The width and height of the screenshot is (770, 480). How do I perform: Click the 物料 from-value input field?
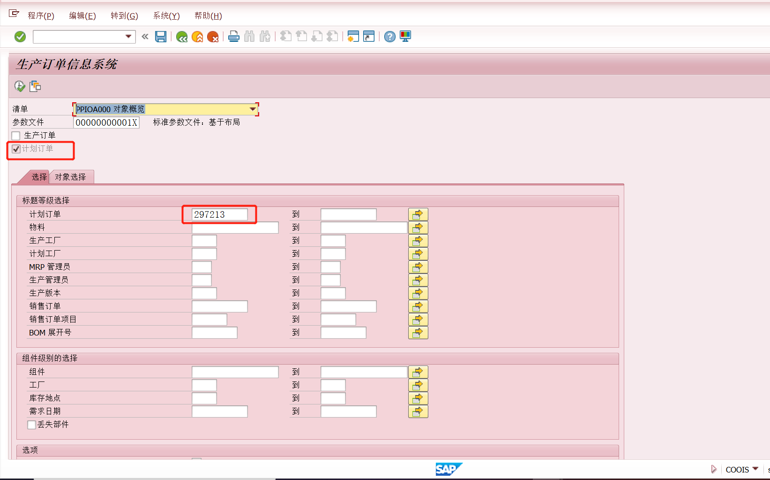pos(235,228)
